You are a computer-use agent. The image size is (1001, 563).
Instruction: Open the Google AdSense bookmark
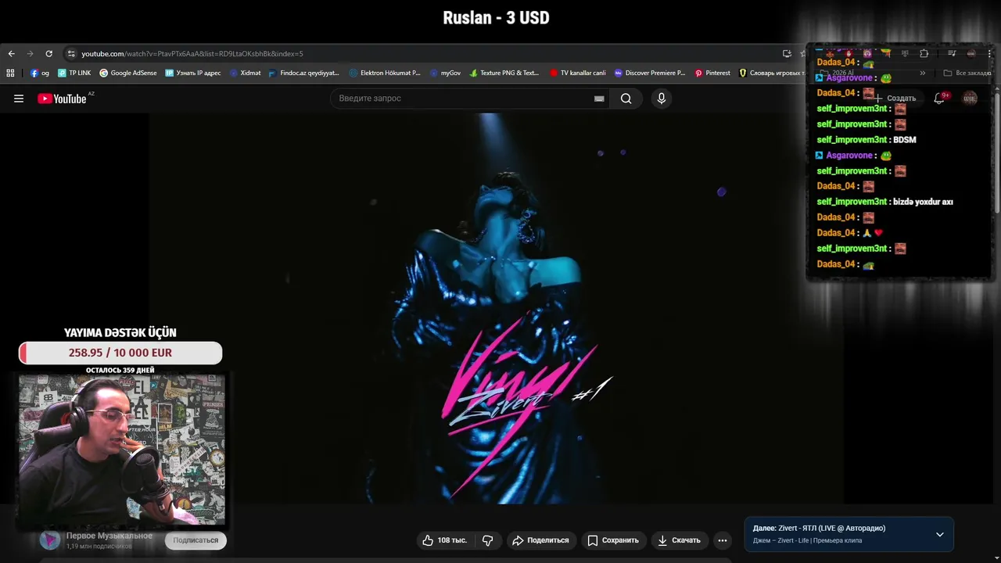[128, 73]
